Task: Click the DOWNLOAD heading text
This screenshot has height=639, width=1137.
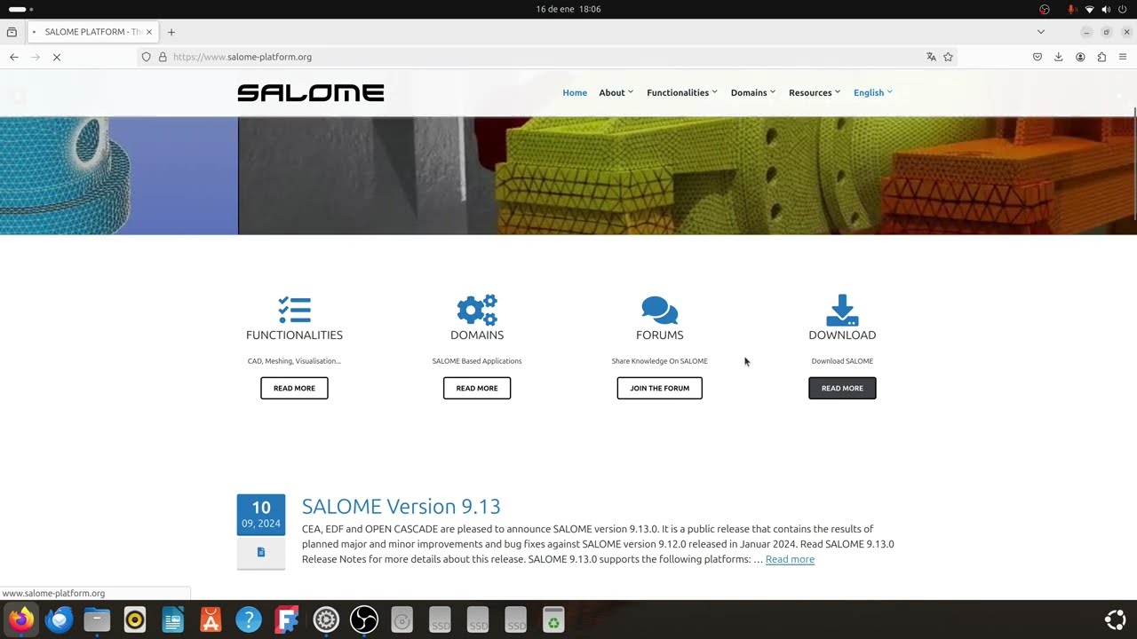Action: click(x=842, y=335)
